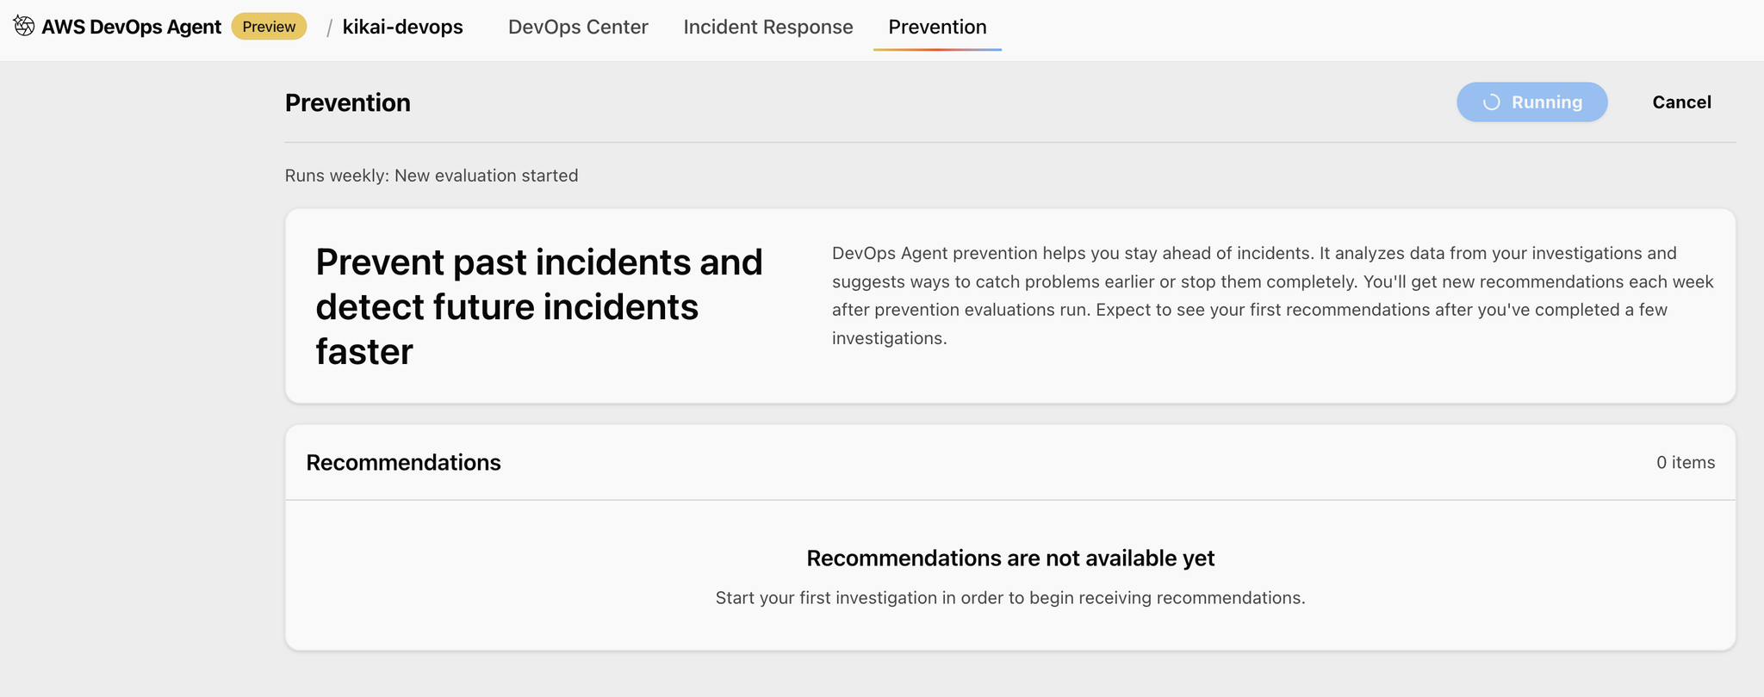The height and width of the screenshot is (697, 1764).
Task: Cancel the running evaluation
Action: (x=1681, y=102)
